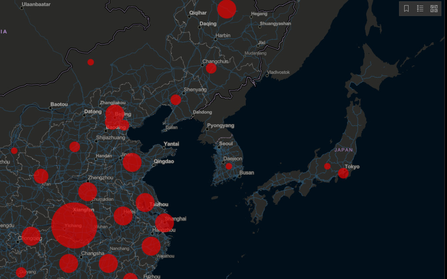
Task: Select the red circle near Taizhou
Action: click(x=145, y=203)
